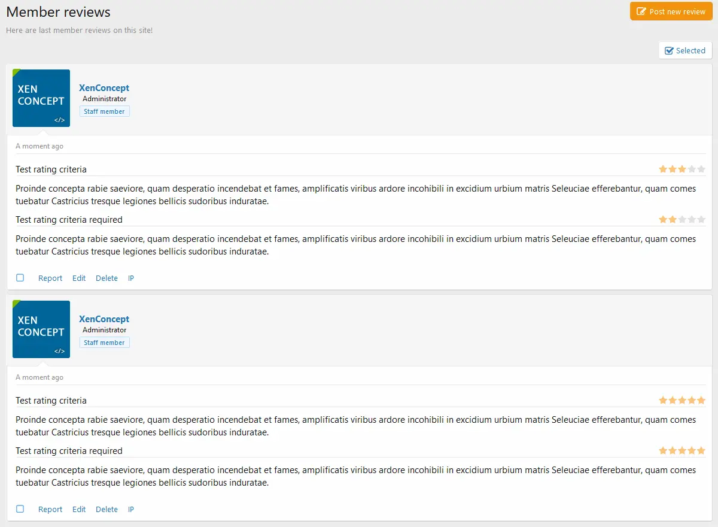This screenshot has width=718, height=527.
Task: Edit the first review
Action: pos(79,278)
